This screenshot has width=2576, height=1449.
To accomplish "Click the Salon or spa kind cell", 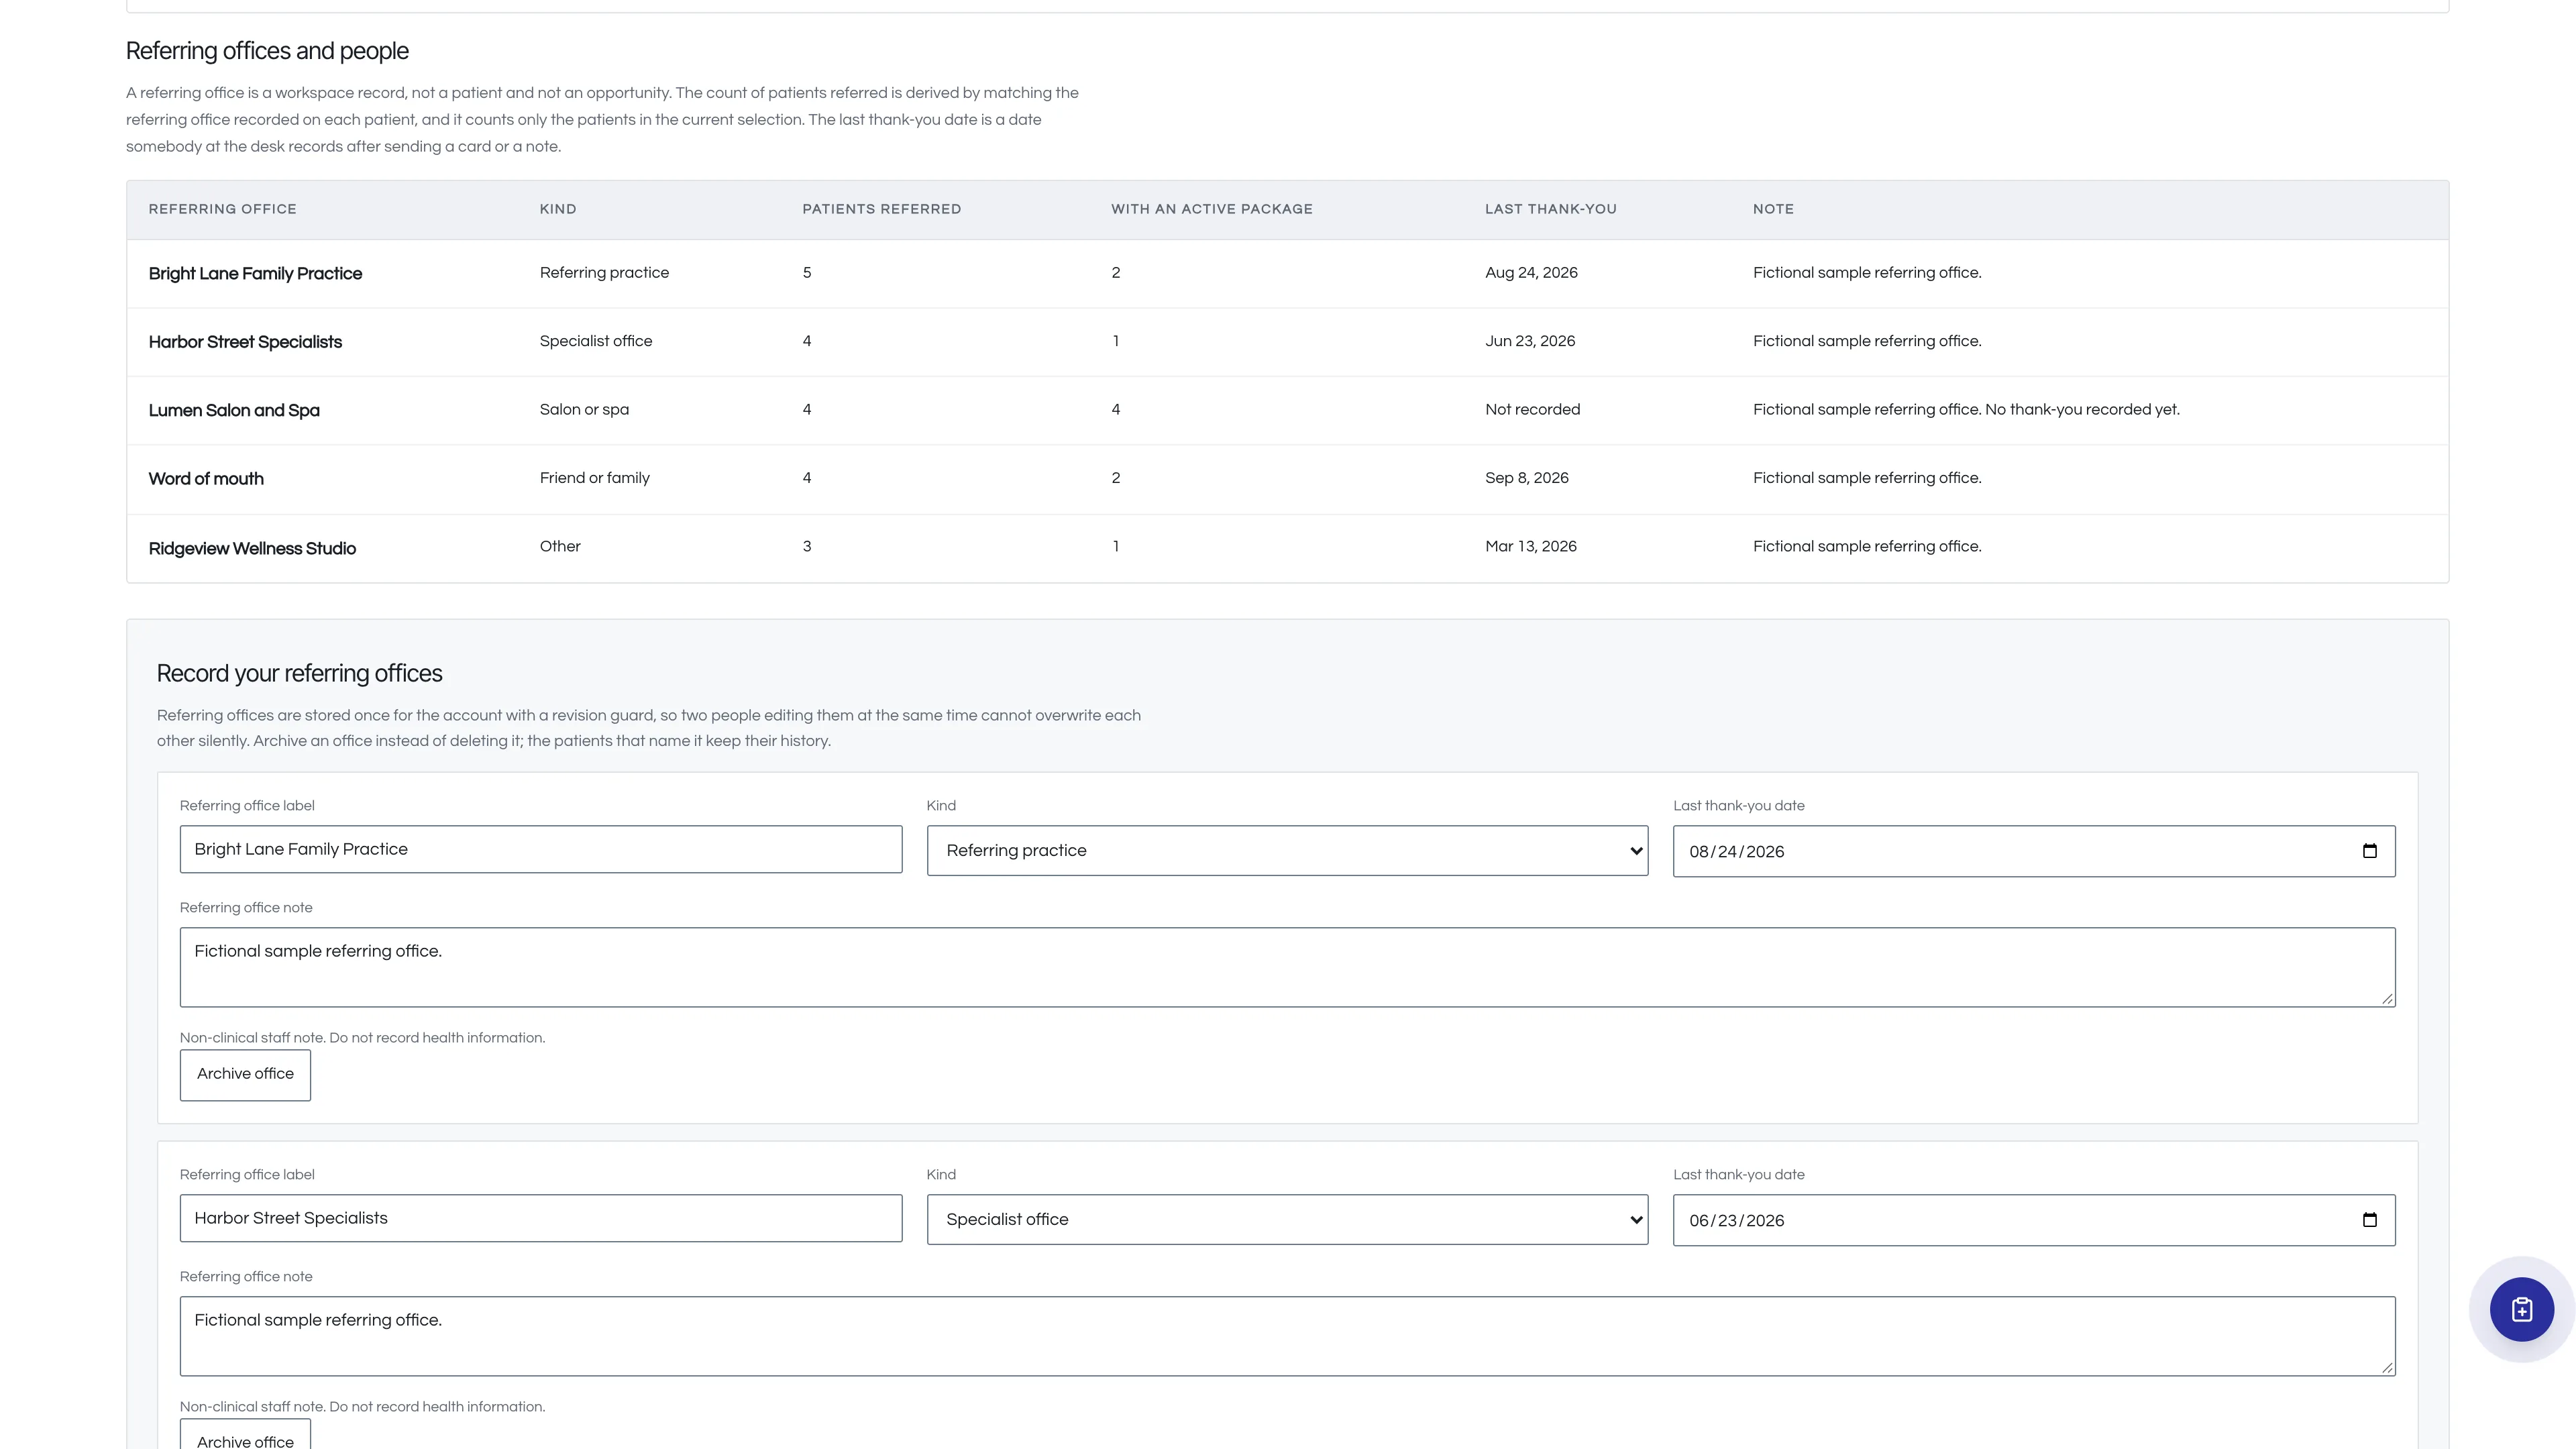I will click(584, 409).
